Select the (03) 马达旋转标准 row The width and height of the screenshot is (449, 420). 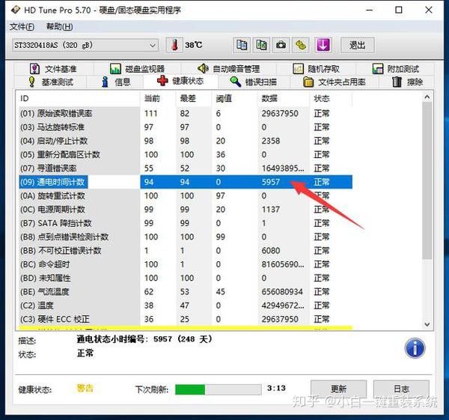pyautogui.click(x=186, y=127)
